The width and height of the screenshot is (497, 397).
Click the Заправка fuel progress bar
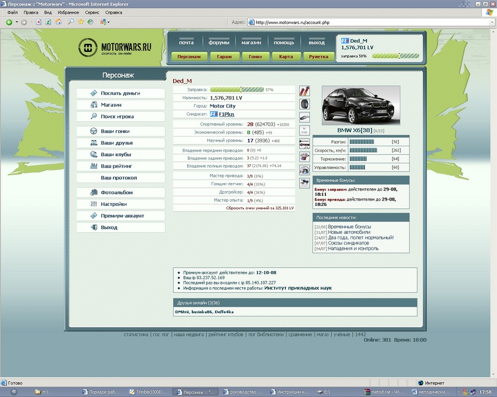pos(237,90)
